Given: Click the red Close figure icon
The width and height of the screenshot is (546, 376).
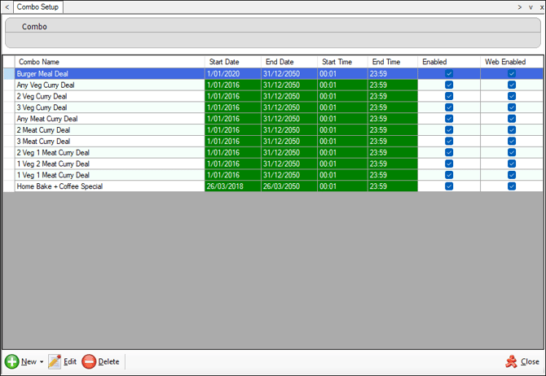Looking at the screenshot, I should (x=511, y=361).
